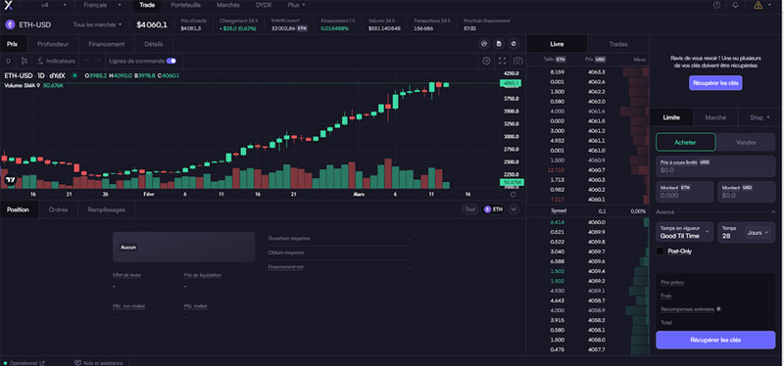The width and height of the screenshot is (784, 366).
Task: Open the v4 version dropdown
Action: [x=53, y=5]
